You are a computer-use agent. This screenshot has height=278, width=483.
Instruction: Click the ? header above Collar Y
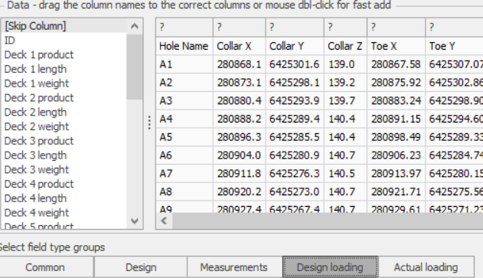click(x=295, y=27)
